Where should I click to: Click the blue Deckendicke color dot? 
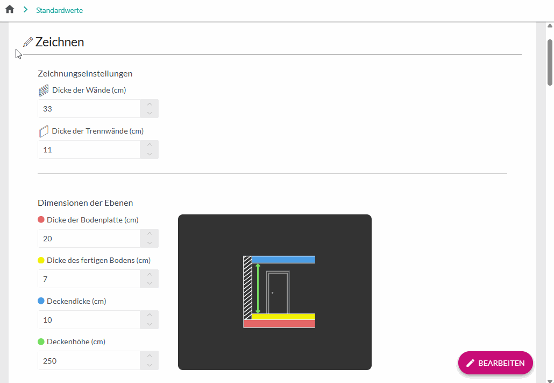tap(41, 301)
